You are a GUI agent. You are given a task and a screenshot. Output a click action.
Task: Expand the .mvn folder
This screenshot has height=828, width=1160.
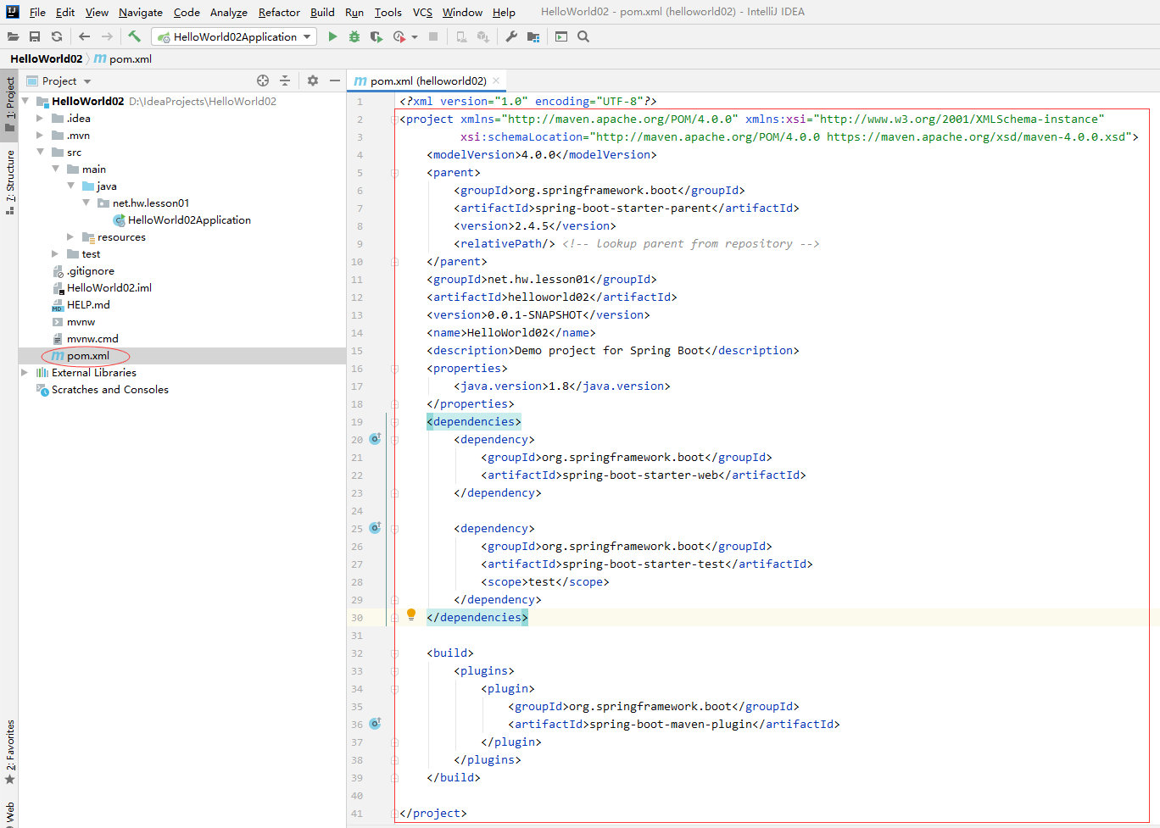(40, 135)
